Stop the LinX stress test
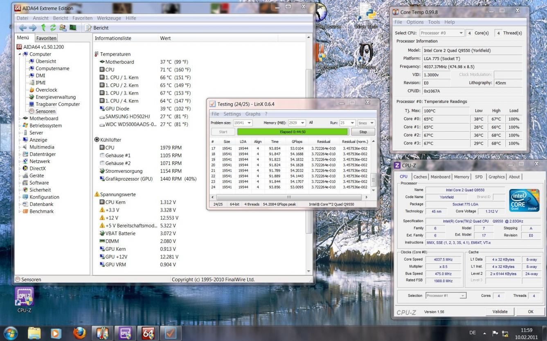This screenshot has width=547, height=341. tap(363, 132)
